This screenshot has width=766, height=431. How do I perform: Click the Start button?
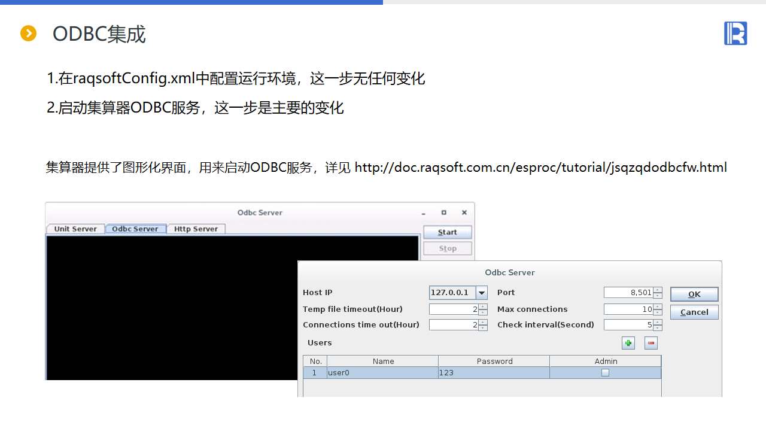pyautogui.click(x=448, y=232)
